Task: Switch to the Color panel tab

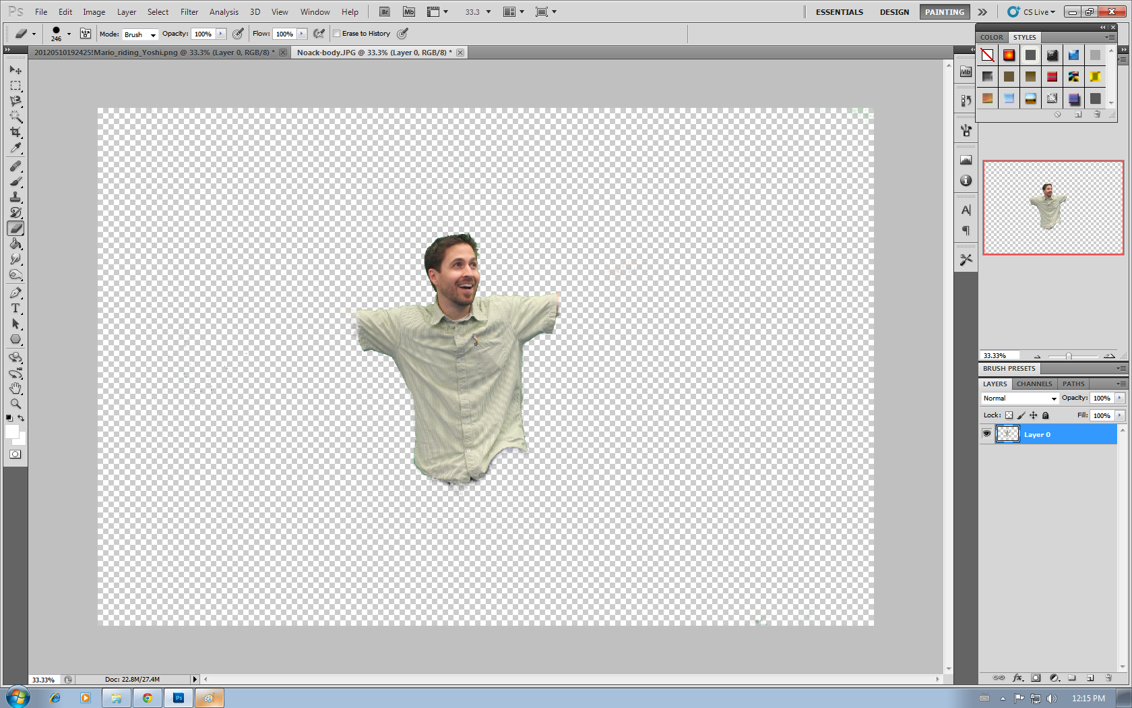Action: [x=992, y=38]
